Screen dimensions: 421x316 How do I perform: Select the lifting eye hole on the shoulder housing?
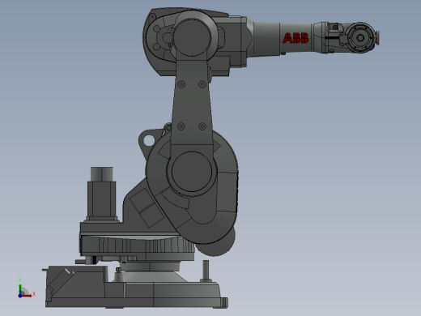click(148, 140)
